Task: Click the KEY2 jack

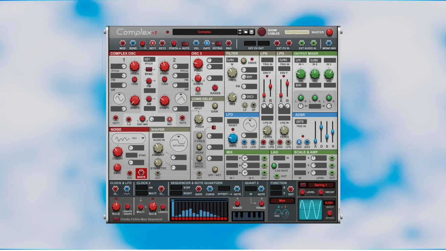Action: click(162, 43)
